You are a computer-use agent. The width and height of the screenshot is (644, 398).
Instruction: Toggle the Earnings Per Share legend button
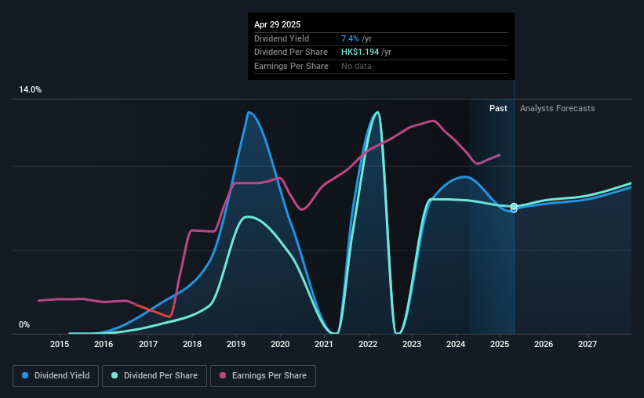pyautogui.click(x=263, y=376)
